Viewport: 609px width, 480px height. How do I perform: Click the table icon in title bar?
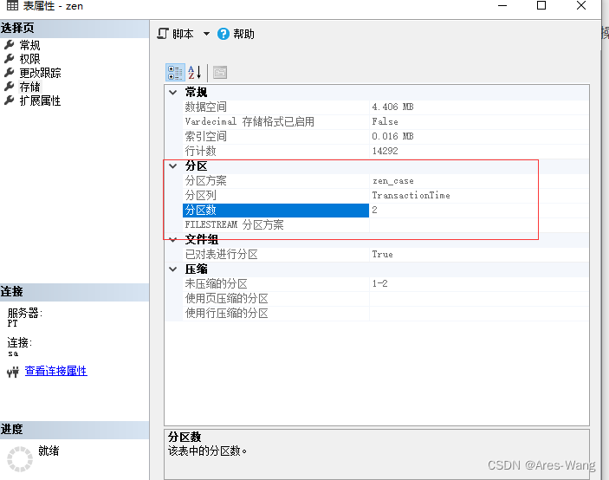[12, 5]
